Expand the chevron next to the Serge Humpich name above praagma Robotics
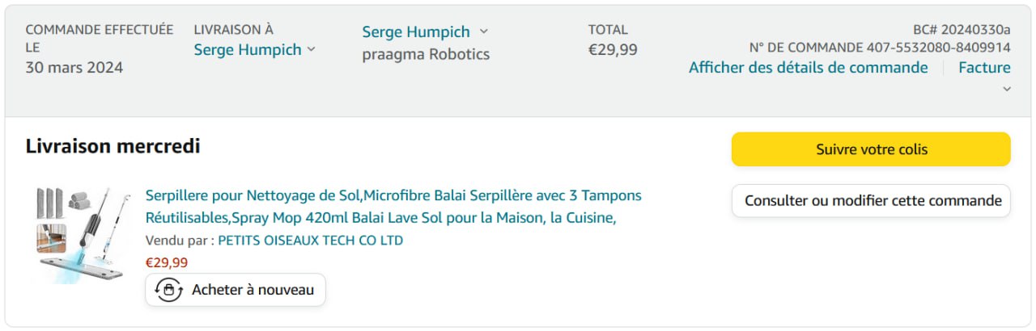 tap(483, 32)
